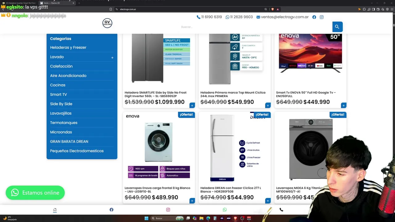Open the Electro GV logo homepage link
Viewport: 395px width, 222px height.
107,23
